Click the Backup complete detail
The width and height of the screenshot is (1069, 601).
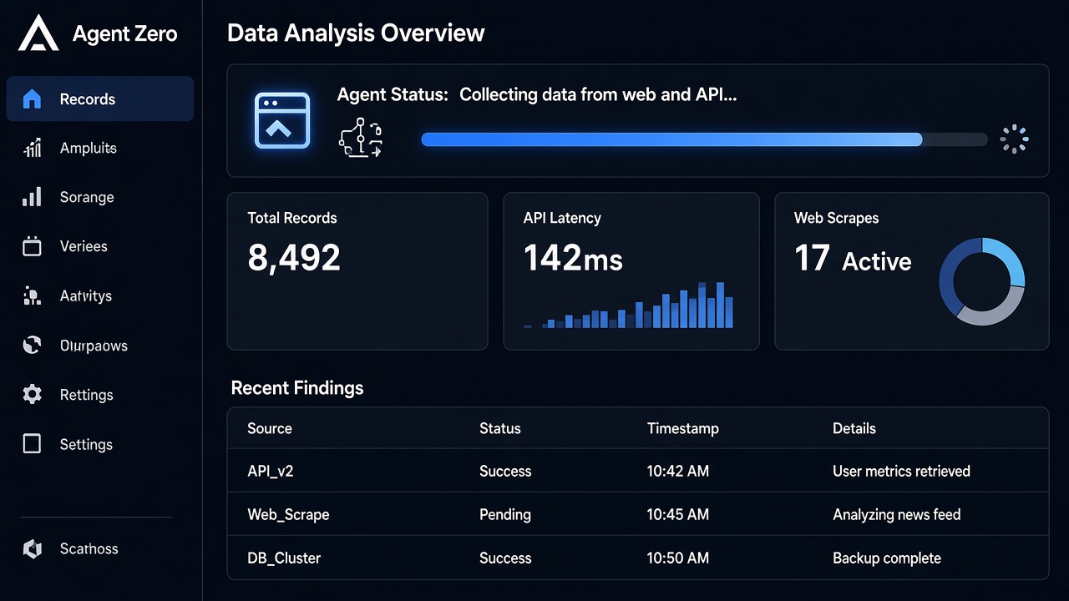tap(887, 558)
